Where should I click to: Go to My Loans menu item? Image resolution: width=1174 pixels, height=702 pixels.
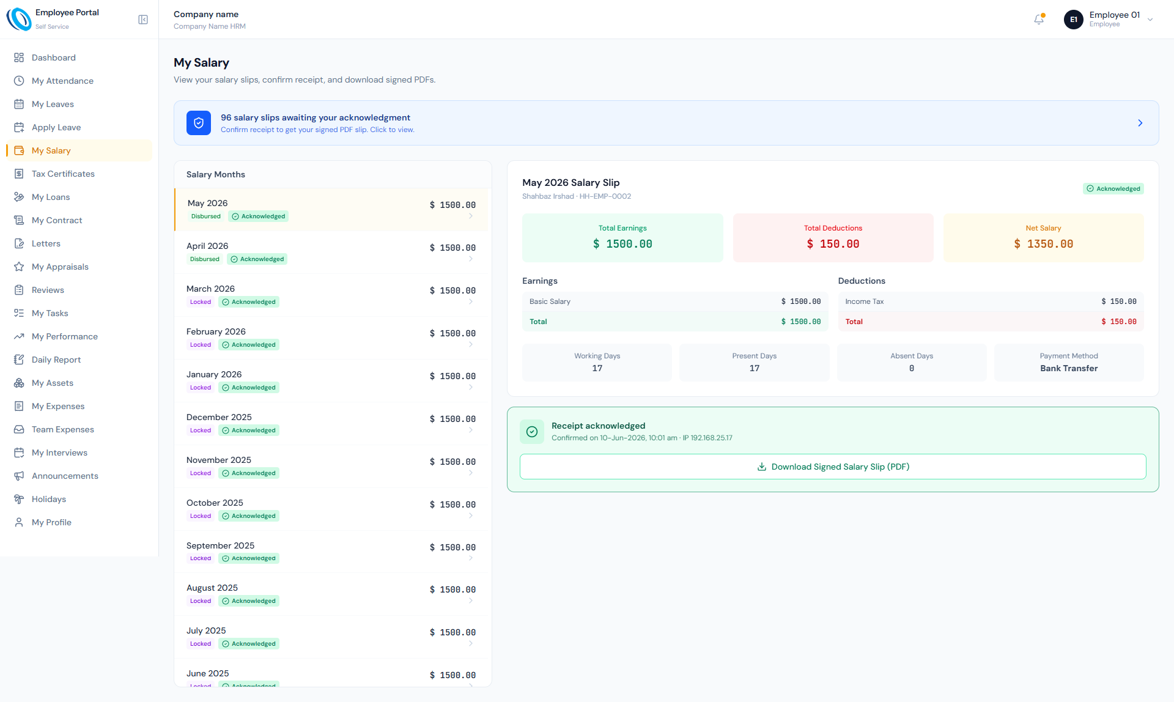79,197
